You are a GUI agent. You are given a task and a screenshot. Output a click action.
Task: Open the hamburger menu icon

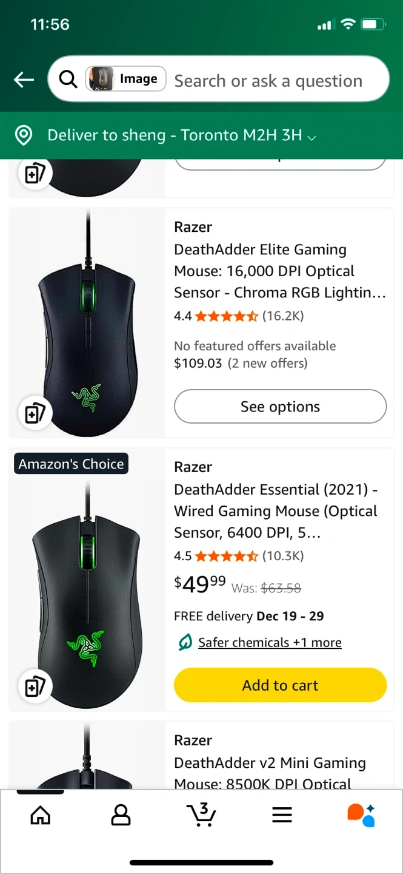(282, 815)
